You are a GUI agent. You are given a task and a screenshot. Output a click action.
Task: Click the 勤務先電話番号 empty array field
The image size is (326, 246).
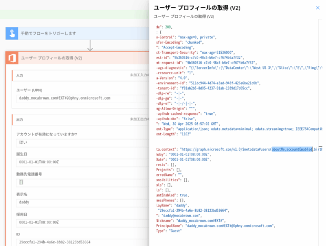click(83, 182)
